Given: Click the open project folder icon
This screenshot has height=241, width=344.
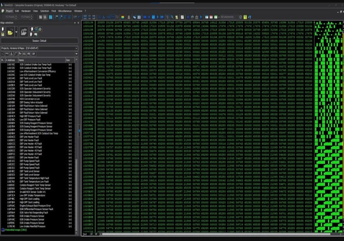Looking at the screenshot, I should [x=10, y=32].
